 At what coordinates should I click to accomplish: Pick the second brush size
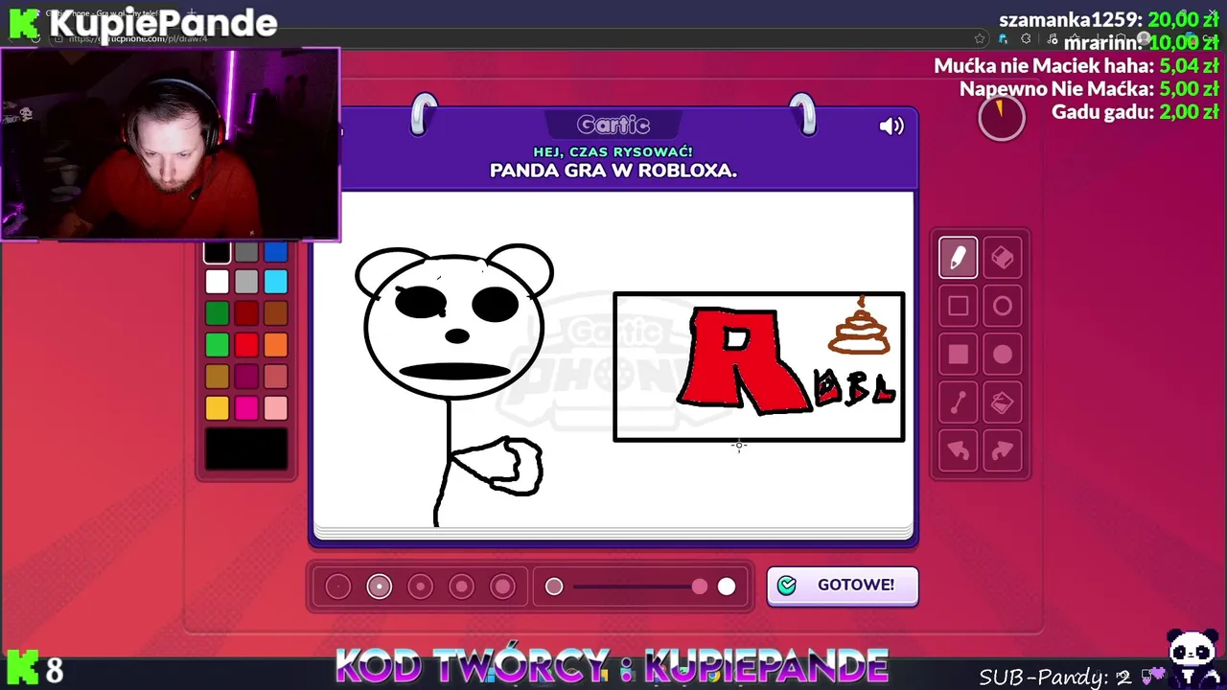pyautogui.click(x=379, y=586)
